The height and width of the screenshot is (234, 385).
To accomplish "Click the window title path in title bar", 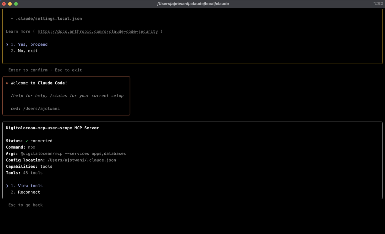I will point(193,4).
